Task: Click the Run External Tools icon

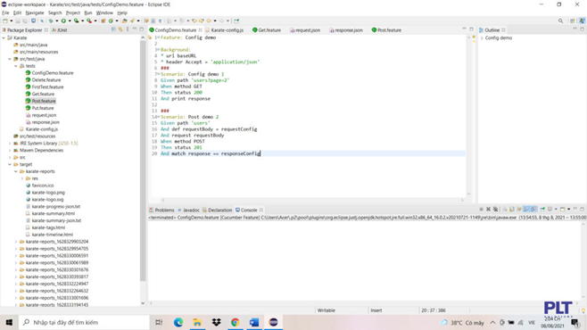Action: click(x=89, y=21)
